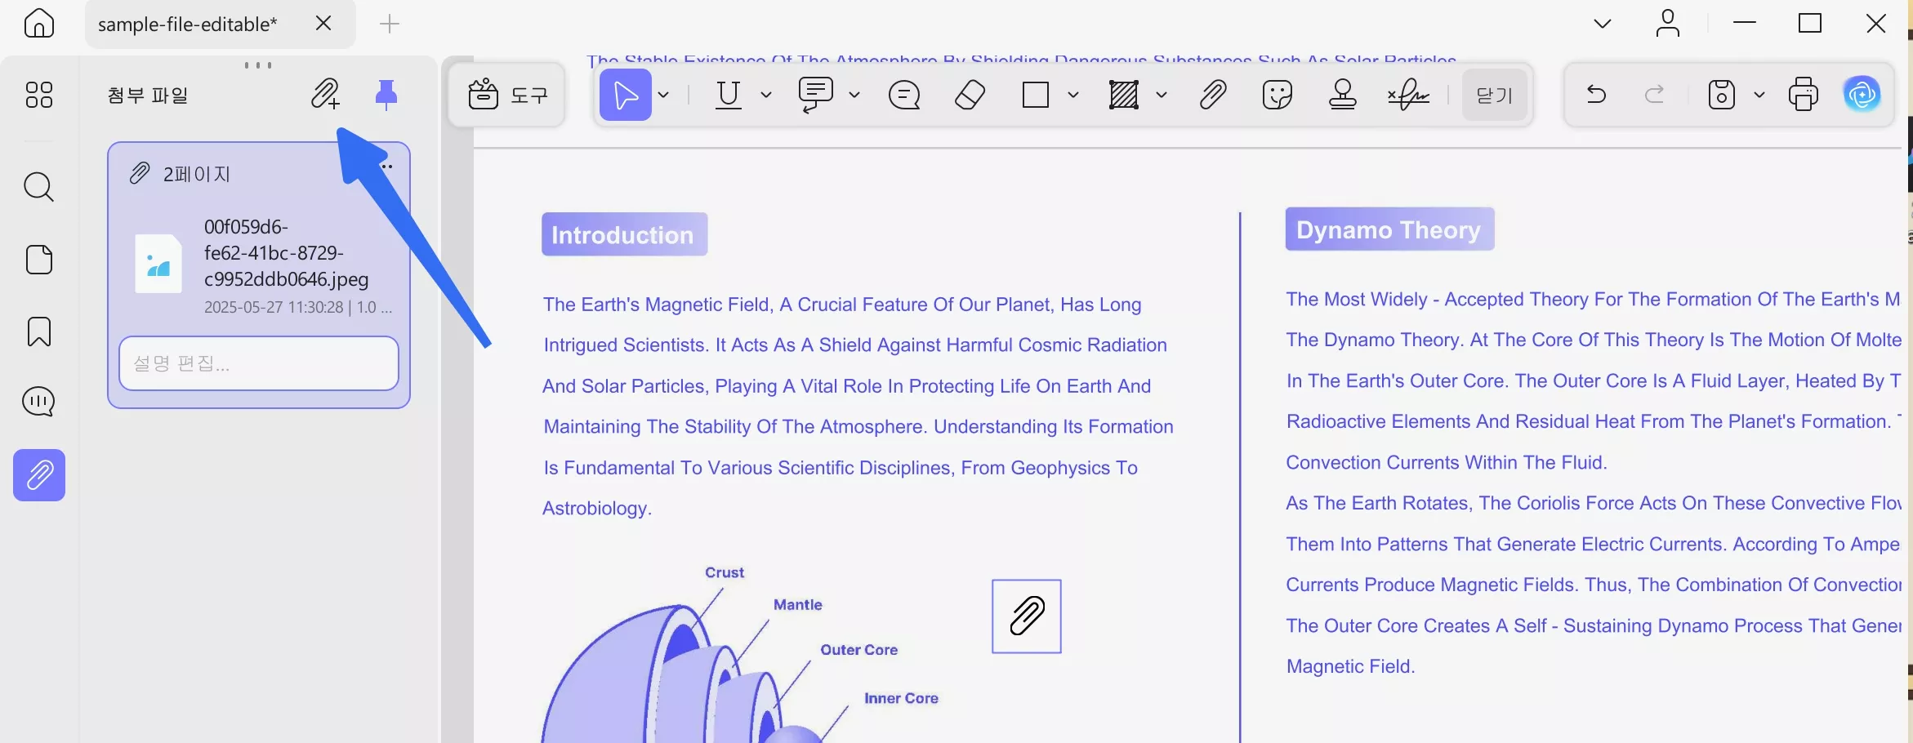Select the cursor selection tool
The height and width of the screenshot is (743, 1913).
(626, 95)
